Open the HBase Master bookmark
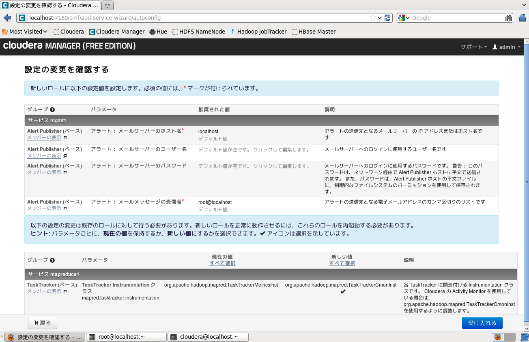The height and width of the screenshot is (342, 529). coord(314,32)
